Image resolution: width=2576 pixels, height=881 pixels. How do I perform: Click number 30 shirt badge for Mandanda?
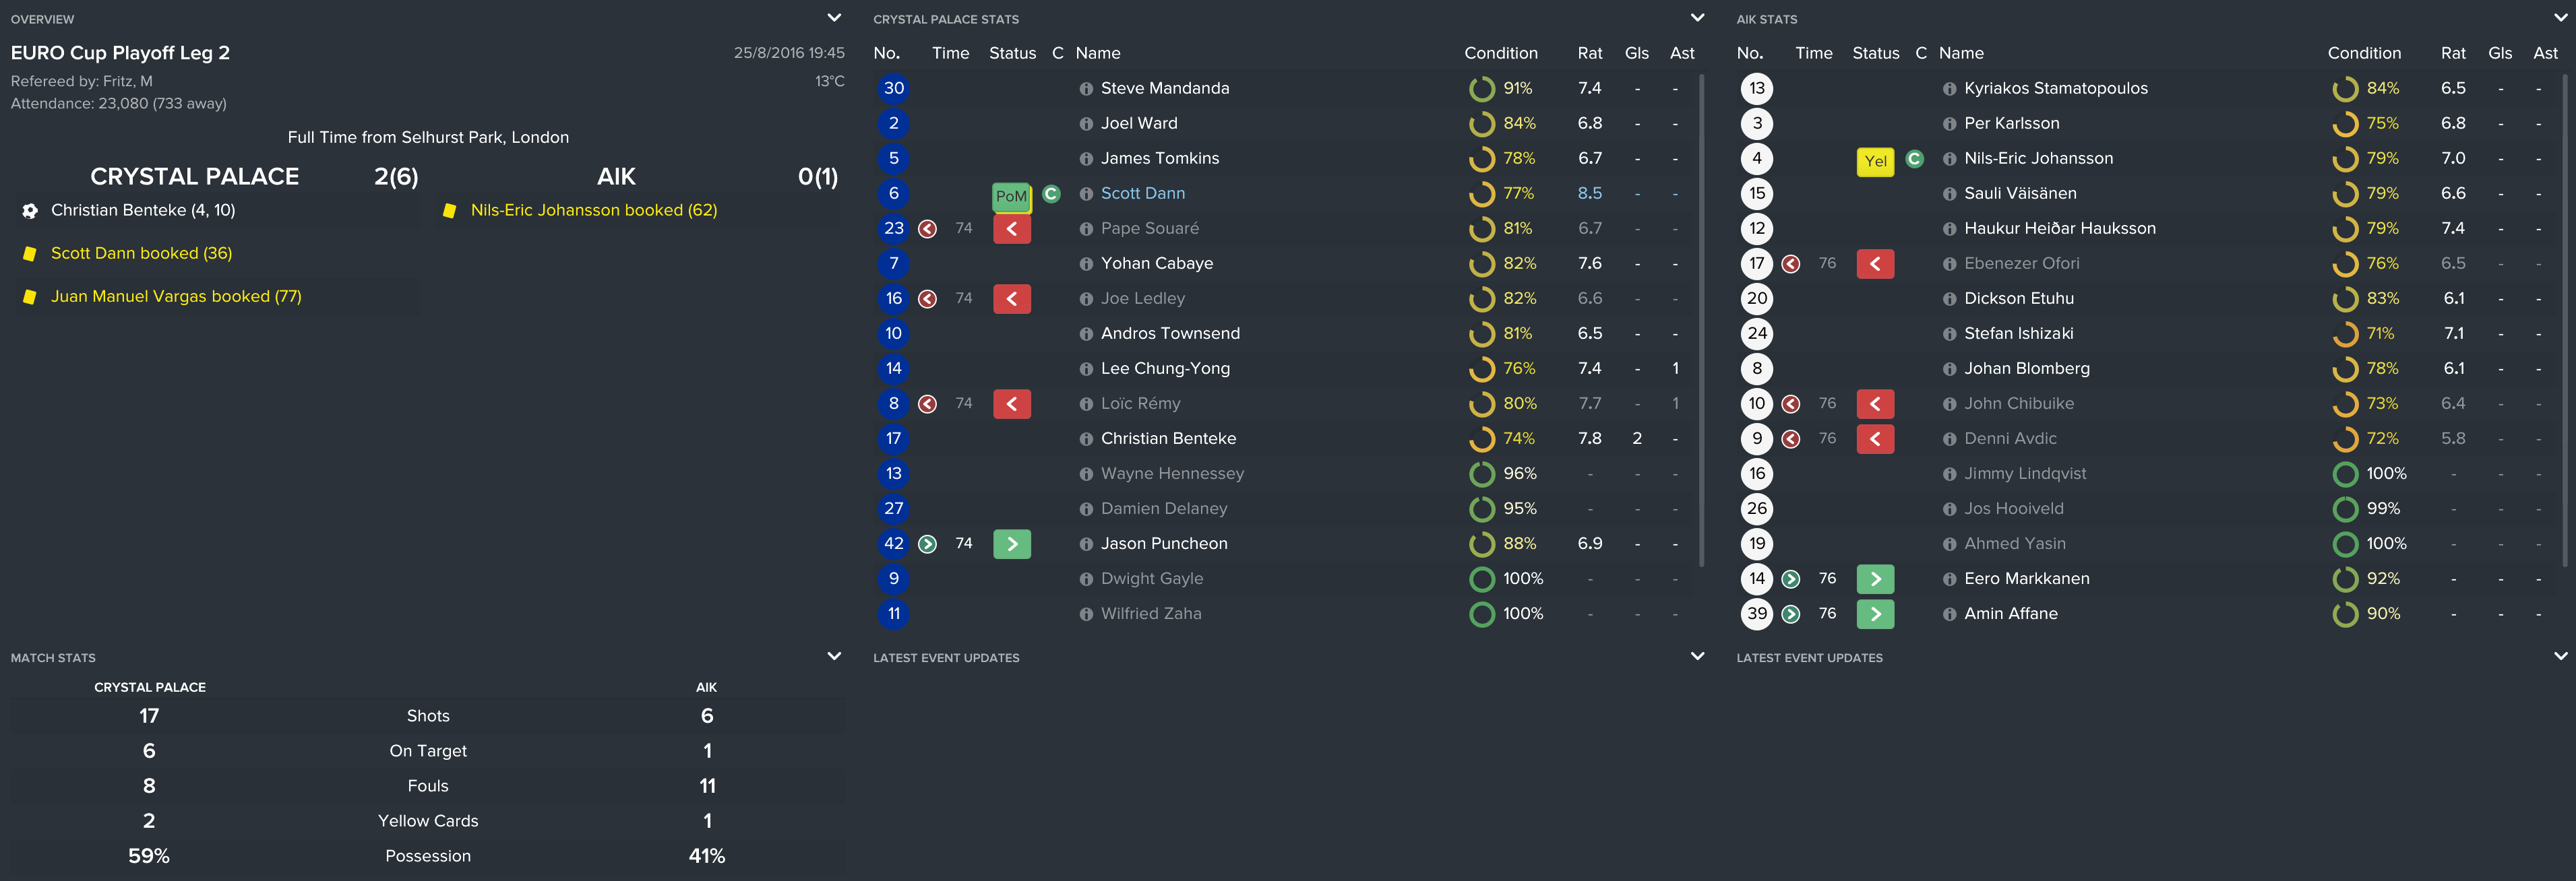pyautogui.click(x=893, y=89)
